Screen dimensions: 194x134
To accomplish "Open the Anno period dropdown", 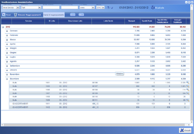I will tap(93, 8).
